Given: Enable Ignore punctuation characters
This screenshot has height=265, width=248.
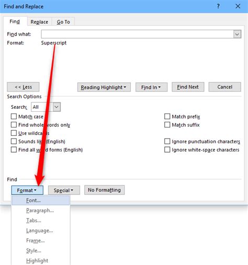Looking at the screenshot, I should [x=167, y=141].
